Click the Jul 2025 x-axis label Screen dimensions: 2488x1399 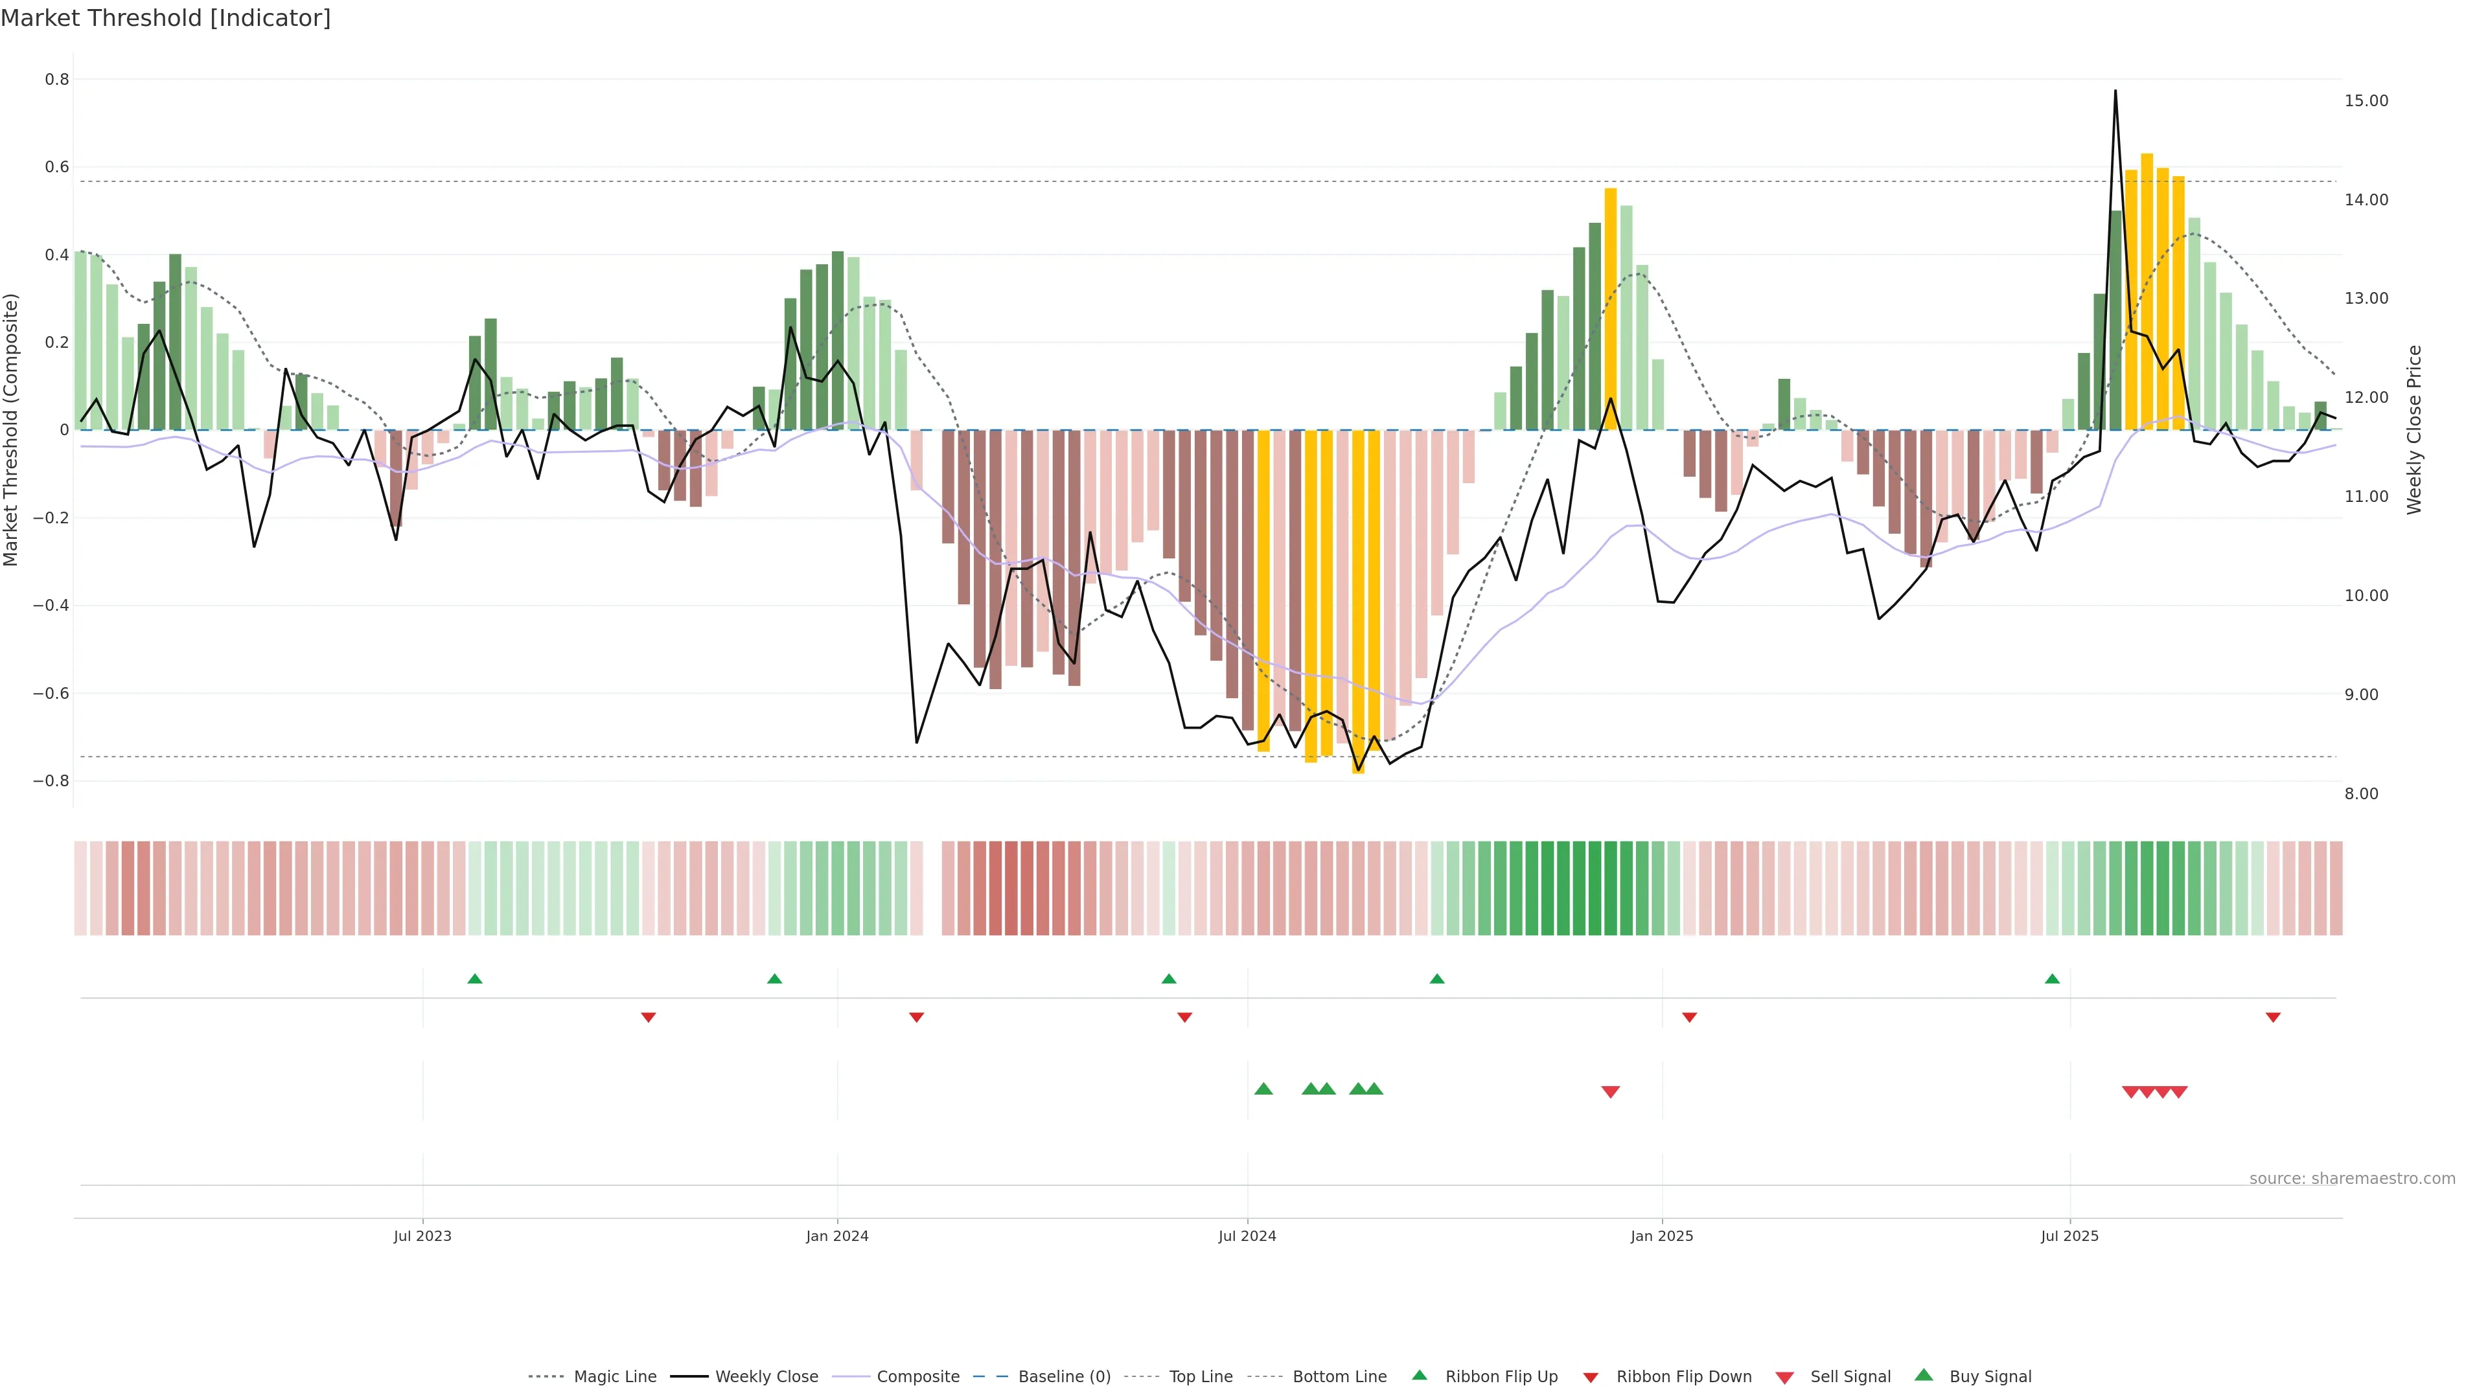point(2069,1236)
